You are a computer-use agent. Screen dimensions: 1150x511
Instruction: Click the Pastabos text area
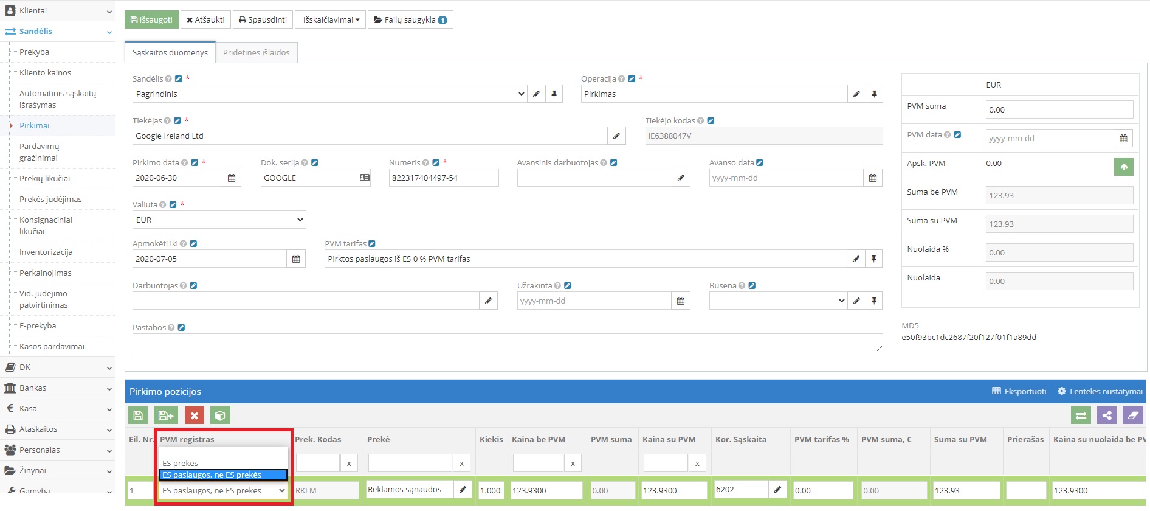(507, 342)
